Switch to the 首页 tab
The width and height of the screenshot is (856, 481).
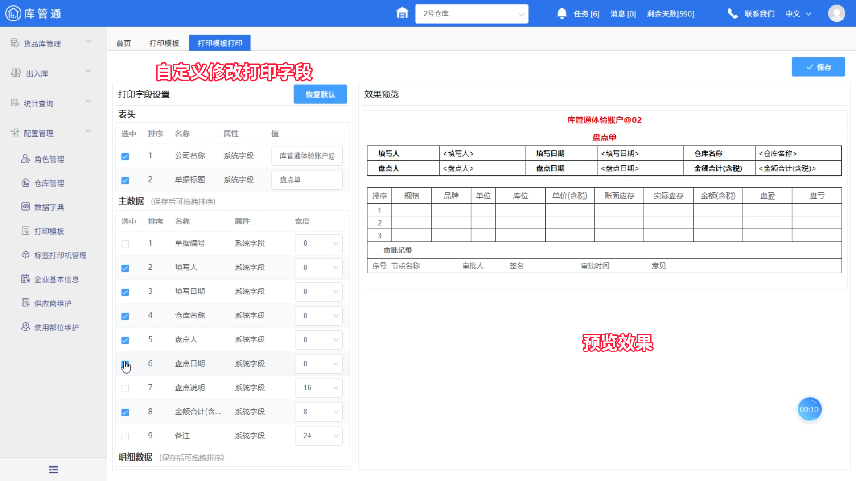pyautogui.click(x=123, y=43)
